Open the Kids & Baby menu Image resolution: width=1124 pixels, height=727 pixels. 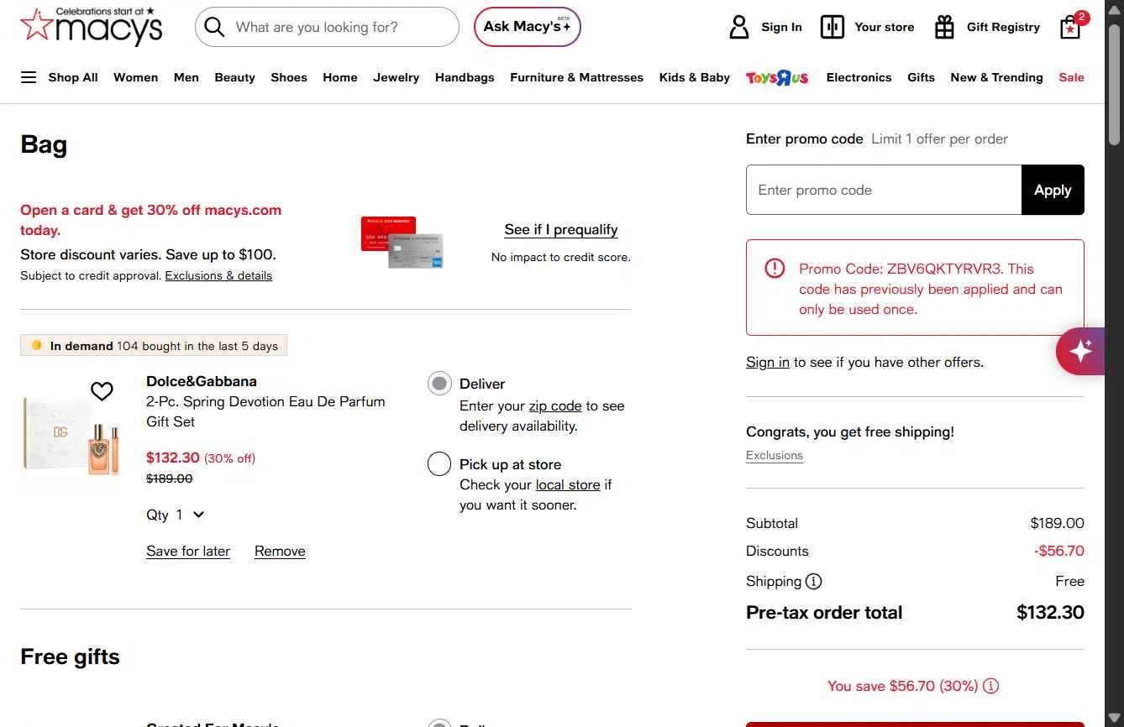coord(695,77)
